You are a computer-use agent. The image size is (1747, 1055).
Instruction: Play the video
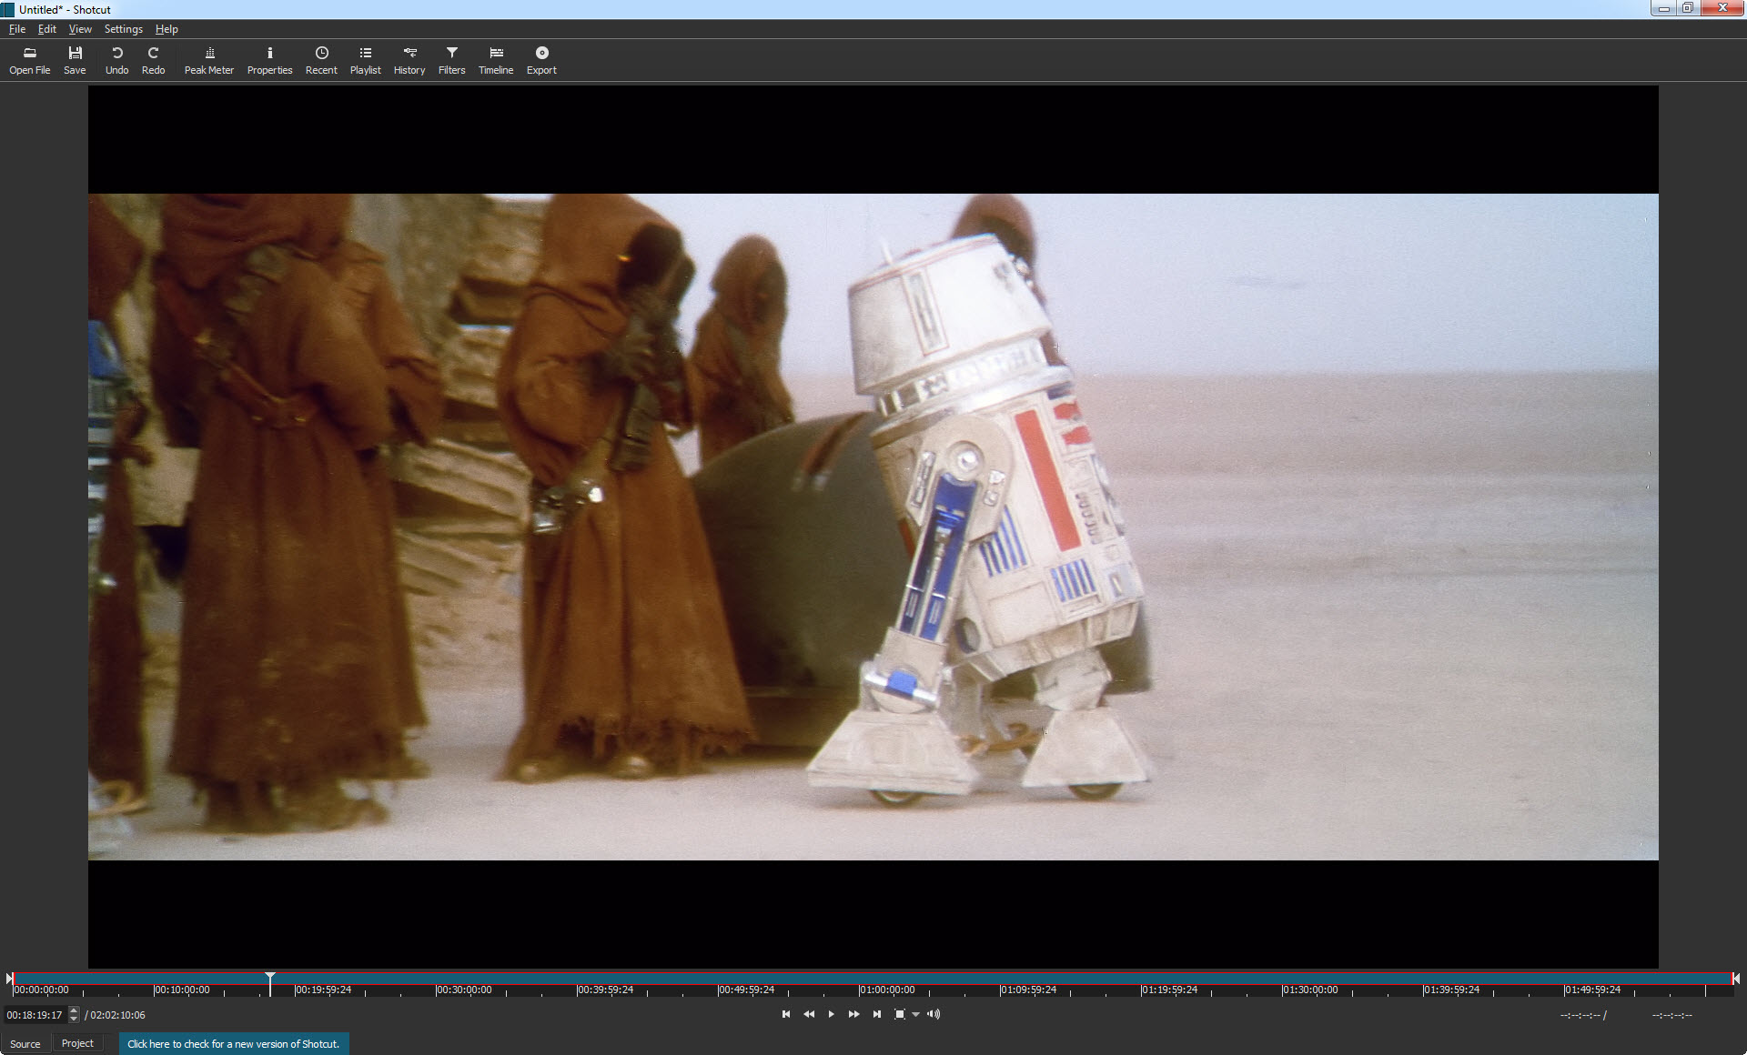[x=831, y=1014]
